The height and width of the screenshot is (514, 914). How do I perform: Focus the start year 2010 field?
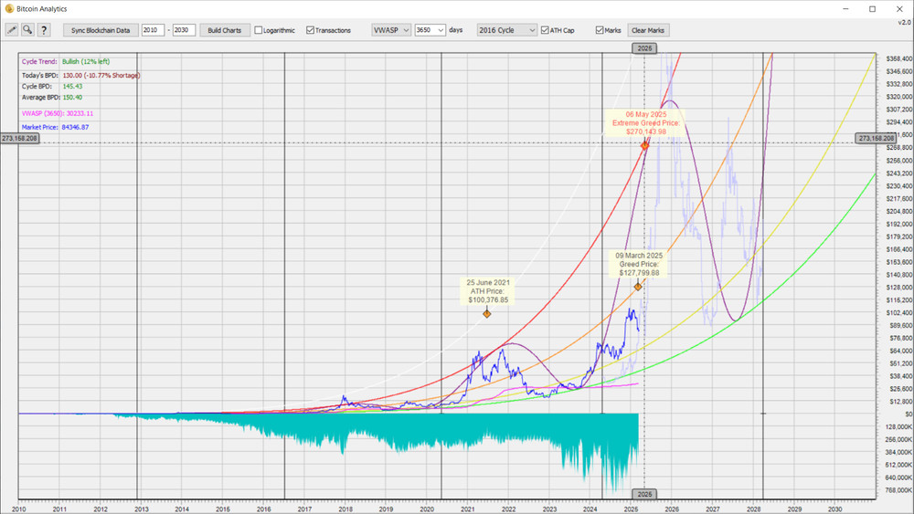(x=153, y=30)
